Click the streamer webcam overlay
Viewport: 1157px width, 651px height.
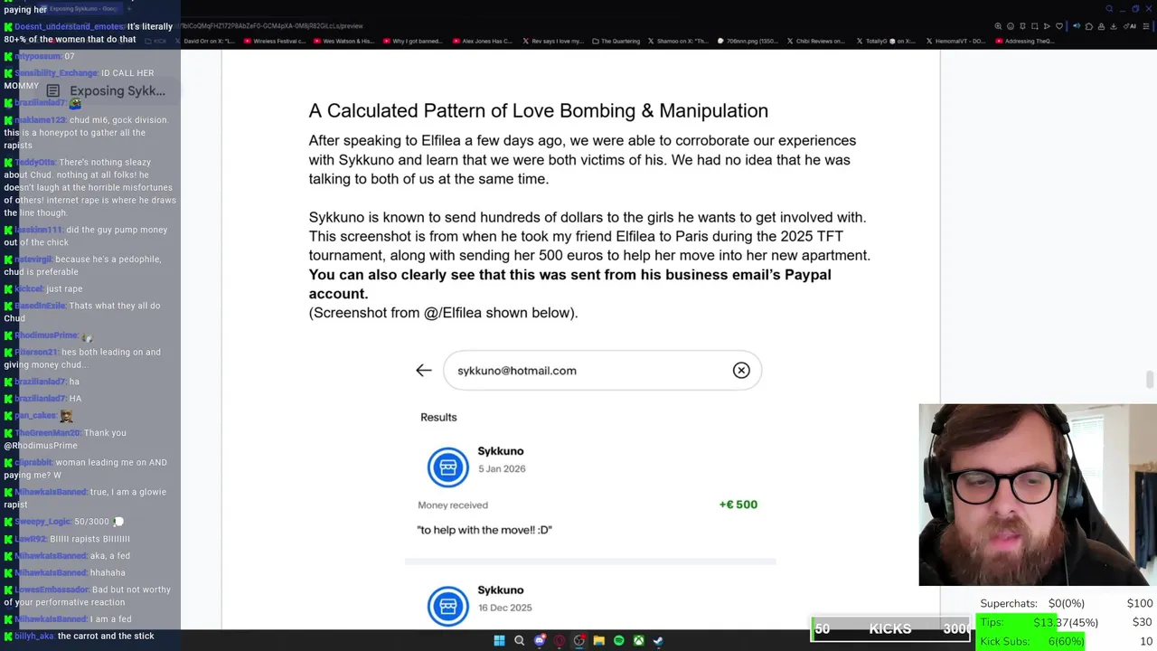click(x=1038, y=495)
